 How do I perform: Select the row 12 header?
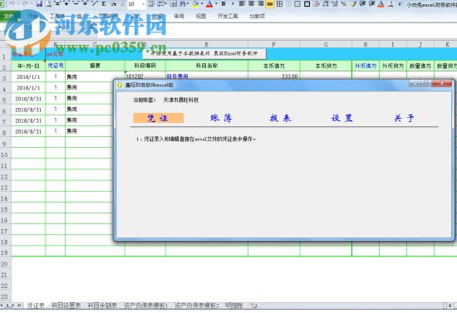coord(4,177)
